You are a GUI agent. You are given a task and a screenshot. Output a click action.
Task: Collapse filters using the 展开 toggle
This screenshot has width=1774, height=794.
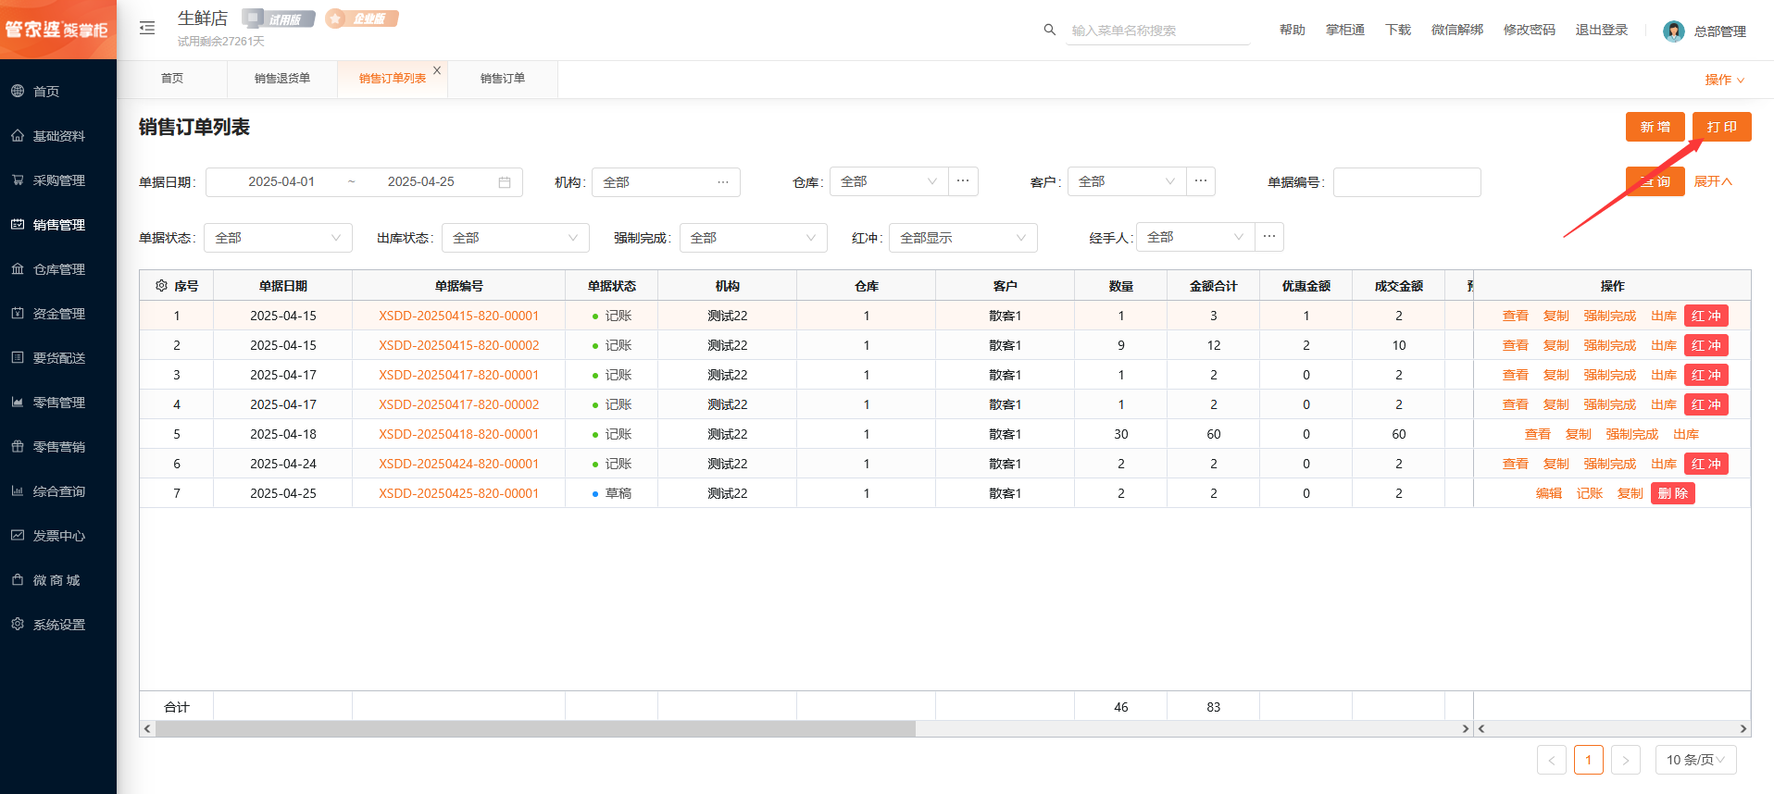pos(1712,181)
